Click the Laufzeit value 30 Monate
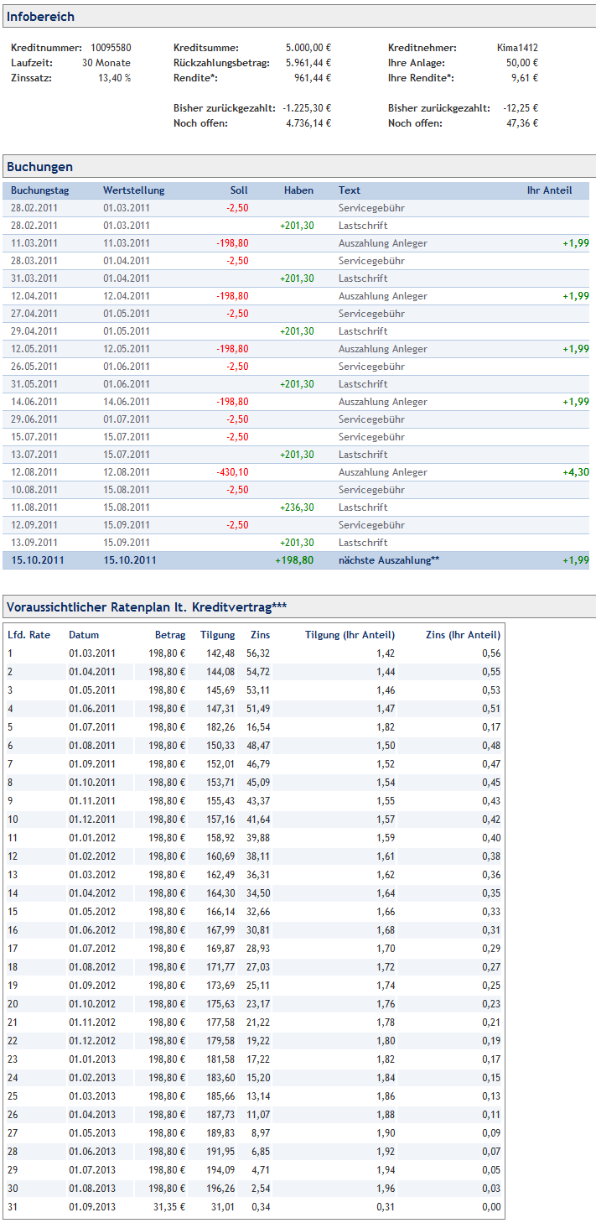This screenshot has height=1223, width=596. tap(106, 63)
